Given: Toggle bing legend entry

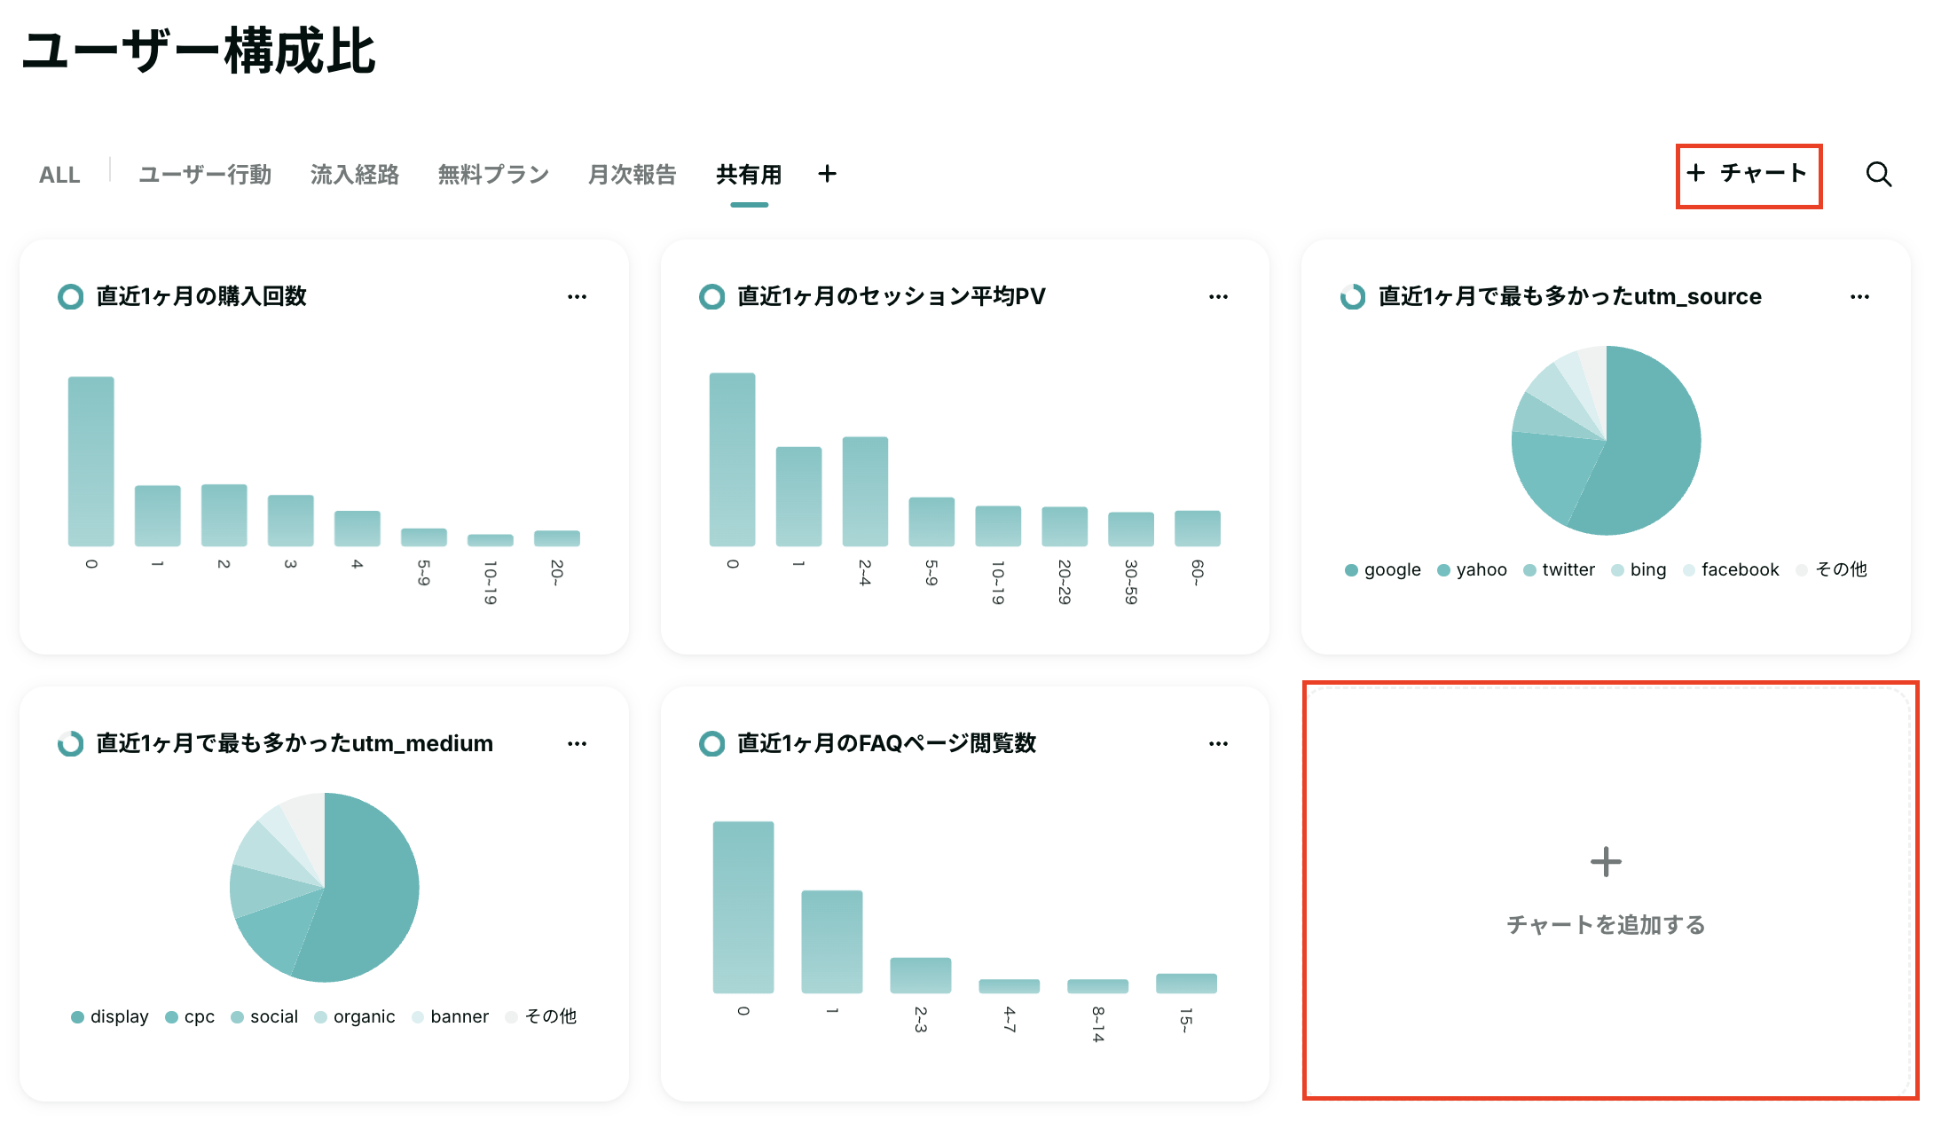Looking at the screenshot, I should [1639, 569].
